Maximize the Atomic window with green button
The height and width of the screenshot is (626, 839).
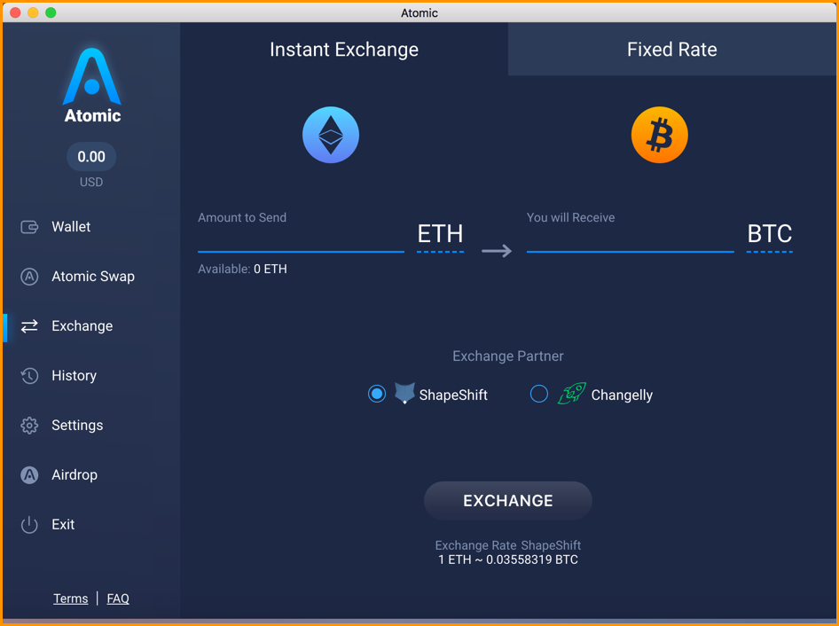(51, 12)
